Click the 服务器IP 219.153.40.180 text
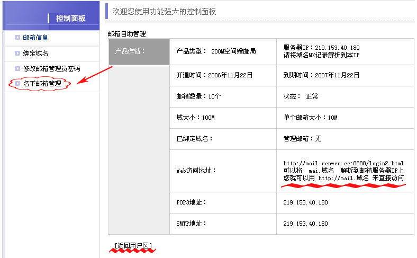The image size is (417, 258). (x=321, y=48)
